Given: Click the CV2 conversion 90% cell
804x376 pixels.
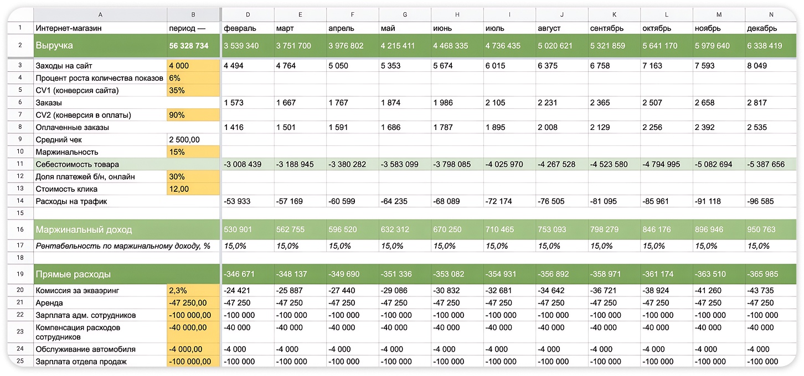Looking at the screenshot, I should (193, 115).
